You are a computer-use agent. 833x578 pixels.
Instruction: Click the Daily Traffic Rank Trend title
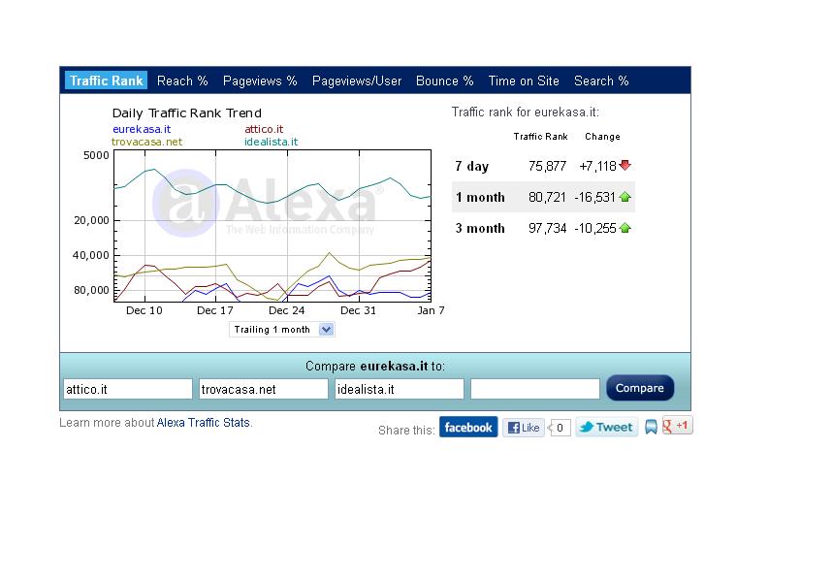[x=187, y=113]
